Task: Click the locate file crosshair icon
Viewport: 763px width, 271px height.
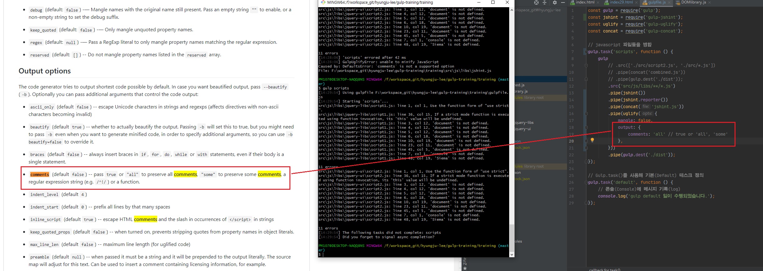Action: coord(536,3)
